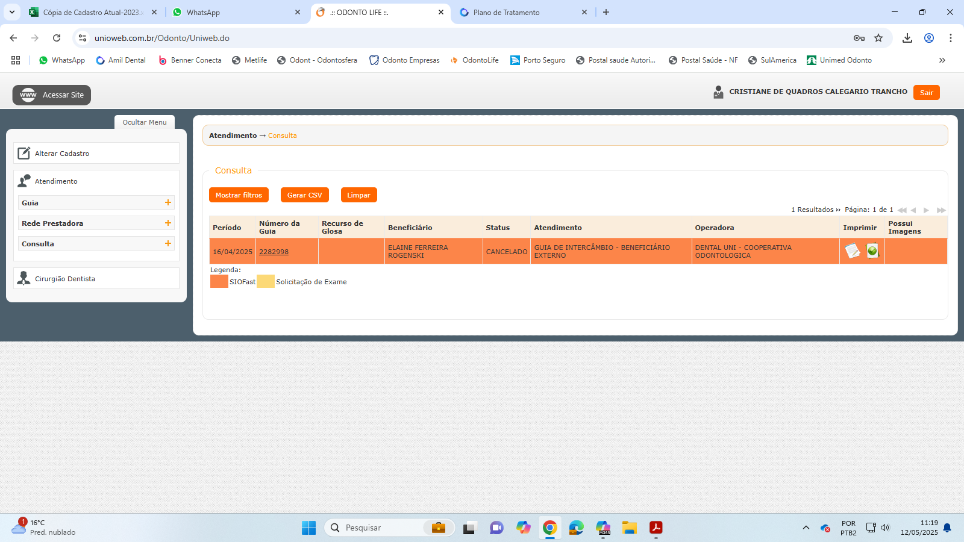Click the Gerar CSV button
The width and height of the screenshot is (964, 542).
pos(304,195)
